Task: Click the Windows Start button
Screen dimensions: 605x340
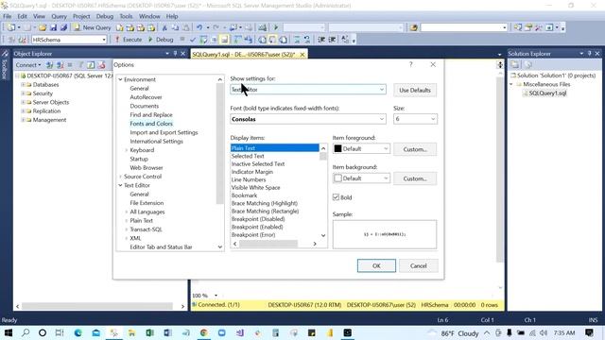Action: tap(9, 333)
